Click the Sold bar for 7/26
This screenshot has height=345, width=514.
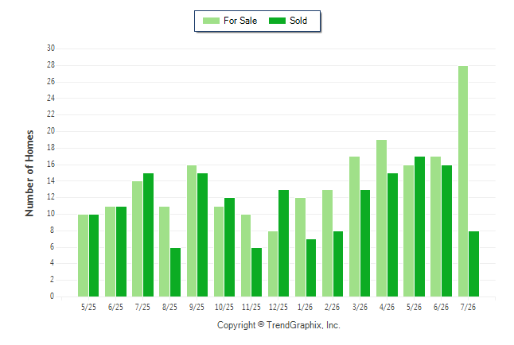tap(473, 264)
